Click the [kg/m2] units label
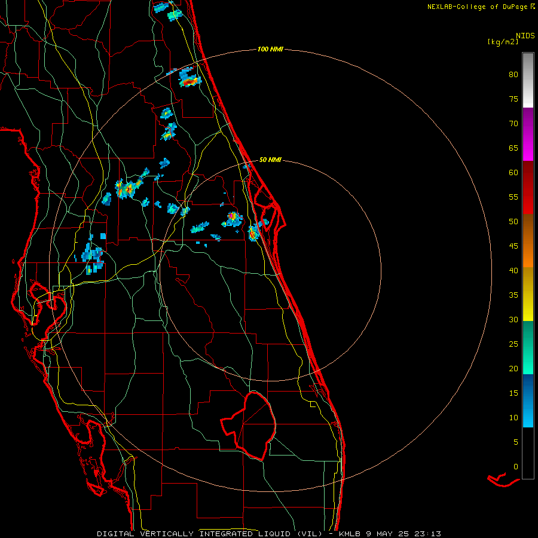The height and width of the screenshot is (538, 538). [503, 42]
